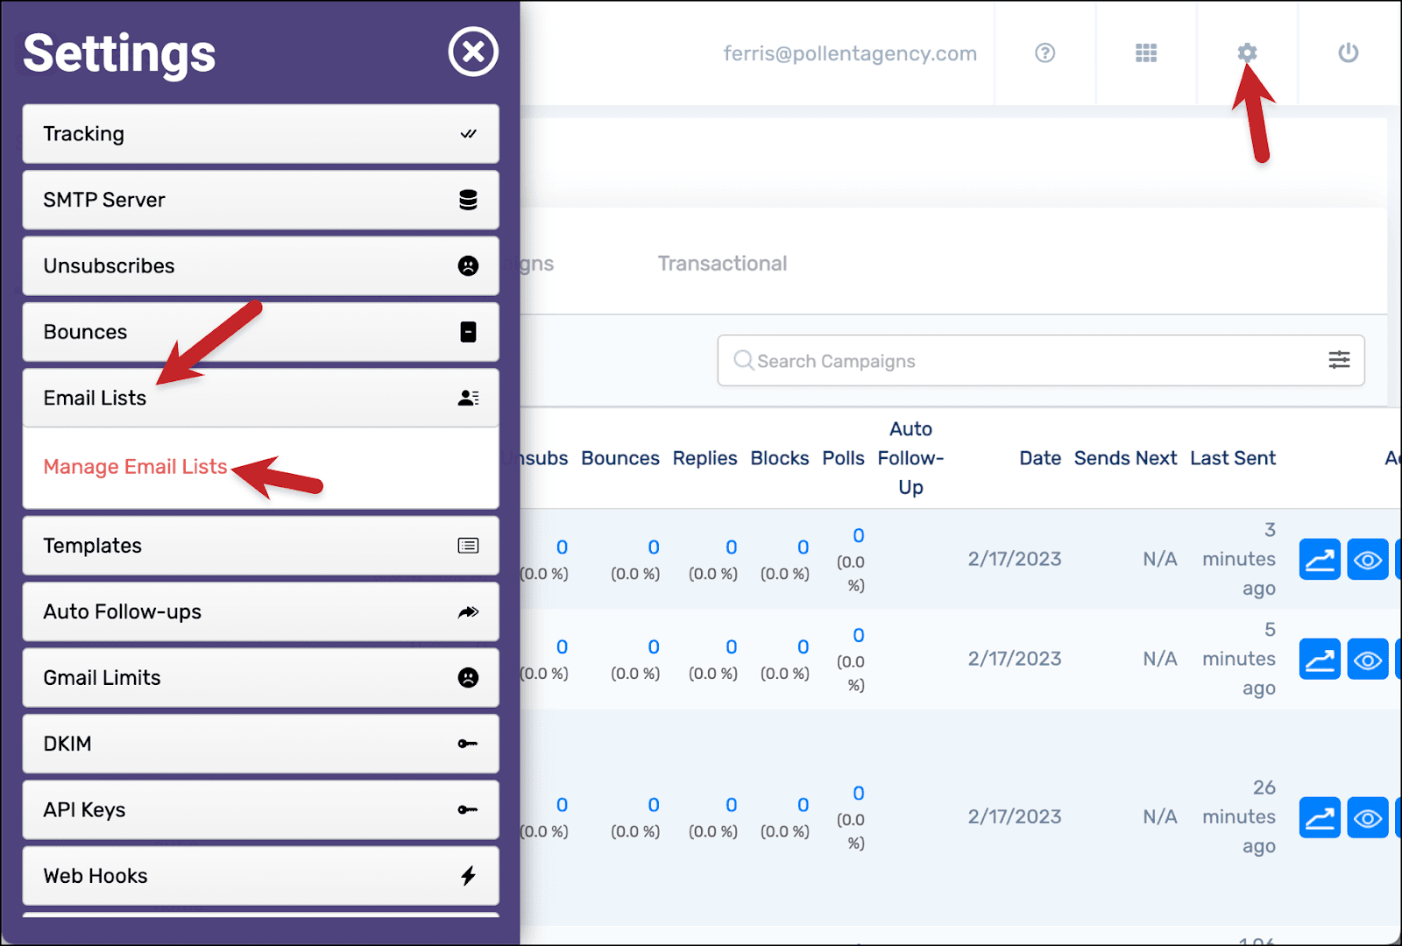This screenshot has height=946, width=1402.
Task: Collapse the Email Lists section
Action: click(x=260, y=398)
